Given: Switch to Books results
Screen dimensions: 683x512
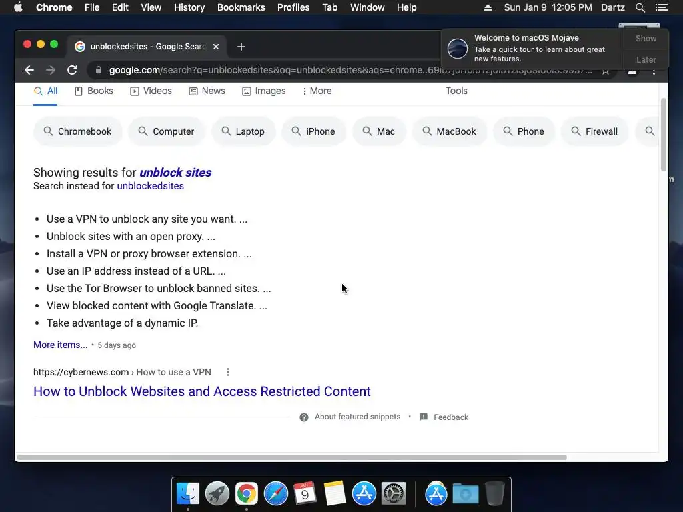Looking at the screenshot, I should pyautogui.click(x=93, y=91).
